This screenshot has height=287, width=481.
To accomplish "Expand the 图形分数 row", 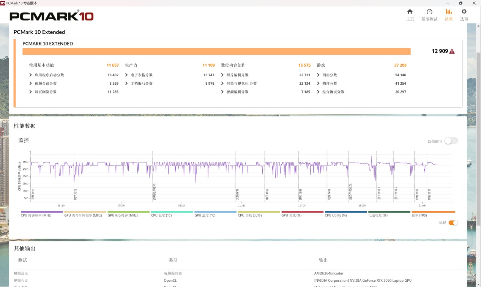I will point(319,75).
